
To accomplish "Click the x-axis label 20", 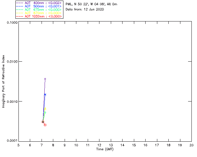I will coord(191,145).
